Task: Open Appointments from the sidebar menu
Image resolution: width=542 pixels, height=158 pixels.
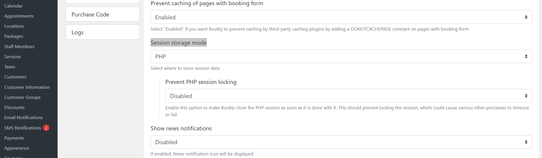Action: pos(19,16)
